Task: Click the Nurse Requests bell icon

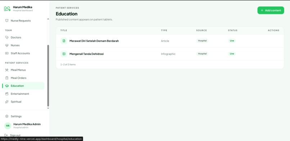Action: pyautogui.click(x=7, y=21)
